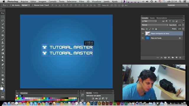Select the Crop tool

tap(3, 28)
